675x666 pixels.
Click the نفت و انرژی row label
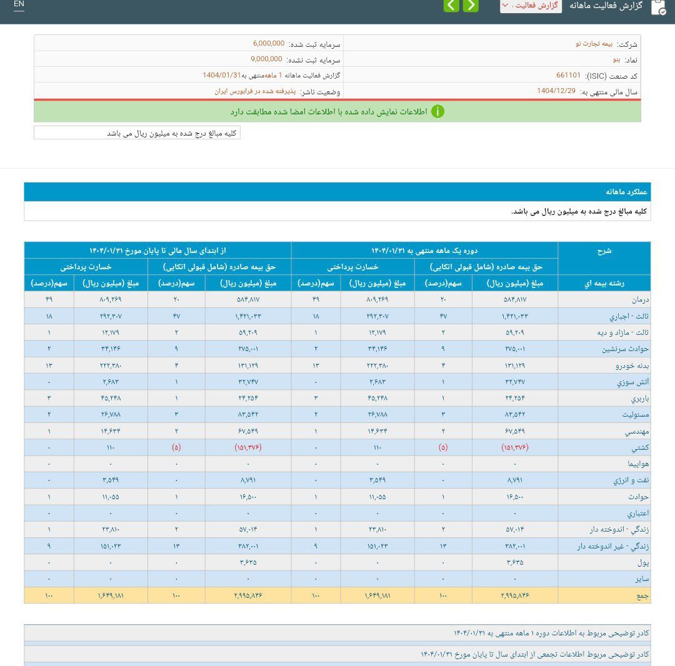point(631,480)
